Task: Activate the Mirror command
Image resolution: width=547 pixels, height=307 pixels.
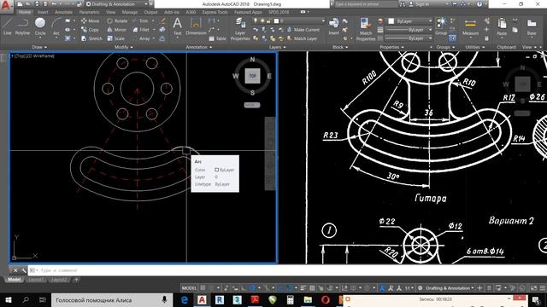Action: point(116,30)
